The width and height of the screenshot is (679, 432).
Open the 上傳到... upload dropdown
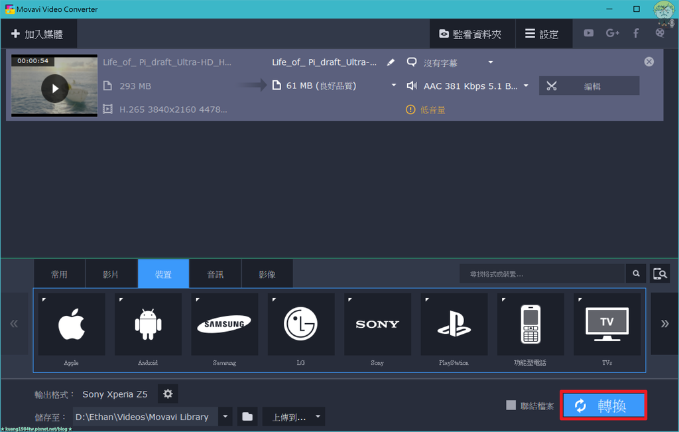pos(294,417)
